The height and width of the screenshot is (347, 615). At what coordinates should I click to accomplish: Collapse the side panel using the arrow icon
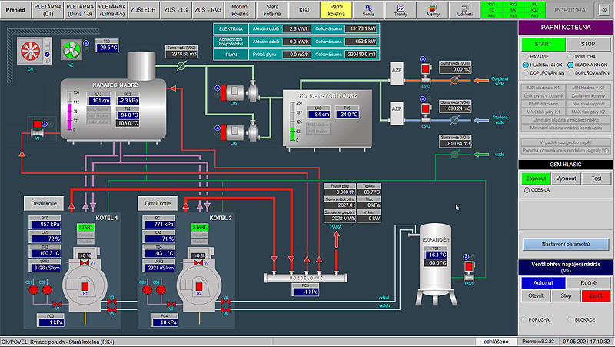(x=603, y=10)
